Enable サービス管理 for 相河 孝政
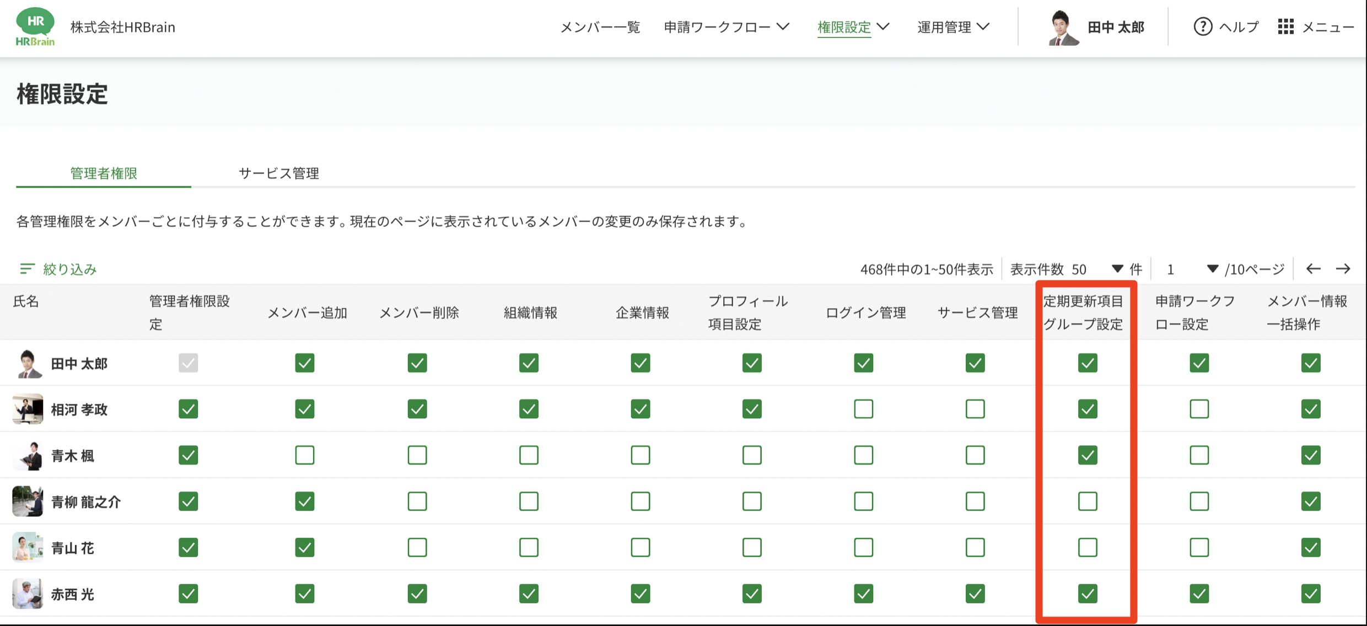Image resolution: width=1367 pixels, height=626 pixels. coord(975,409)
